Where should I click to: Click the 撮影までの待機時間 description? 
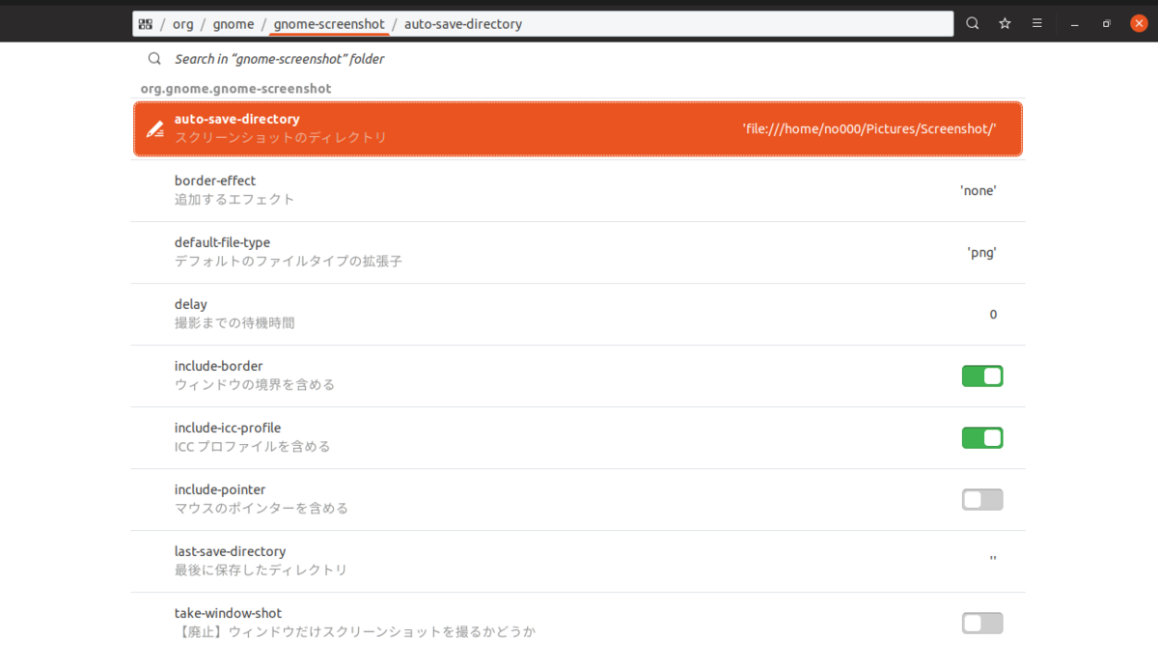pos(234,323)
